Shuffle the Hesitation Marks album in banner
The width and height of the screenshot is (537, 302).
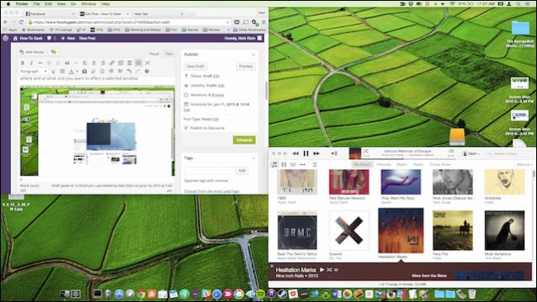(329, 270)
